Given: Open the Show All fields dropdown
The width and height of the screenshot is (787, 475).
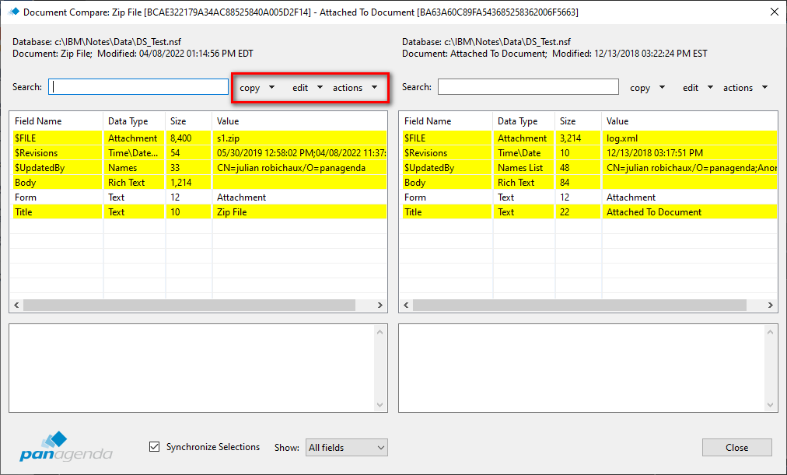Looking at the screenshot, I should tap(346, 447).
